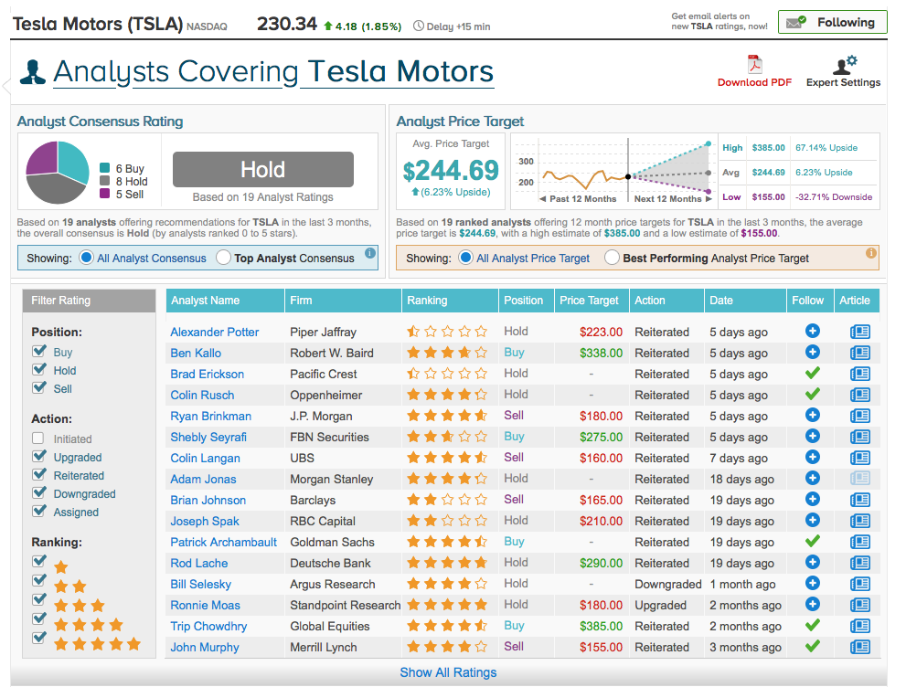Unfollow Patrick Archambault via green checkmark
The width and height of the screenshot is (906, 687).
click(x=813, y=541)
